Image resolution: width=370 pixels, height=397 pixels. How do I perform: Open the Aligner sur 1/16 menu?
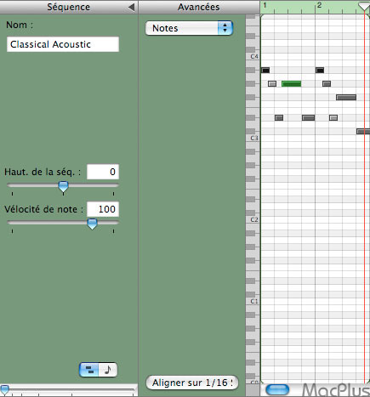(x=192, y=383)
